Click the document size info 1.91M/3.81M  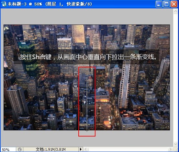point(51,149)
